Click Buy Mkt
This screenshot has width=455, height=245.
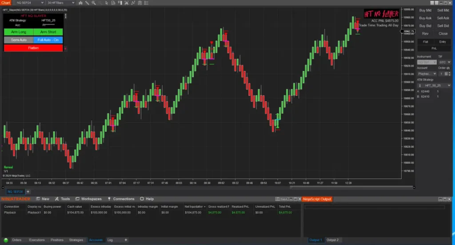[425, 10]
